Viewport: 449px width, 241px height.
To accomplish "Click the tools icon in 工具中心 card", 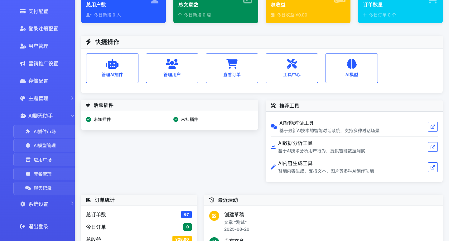I will [292, 64].
